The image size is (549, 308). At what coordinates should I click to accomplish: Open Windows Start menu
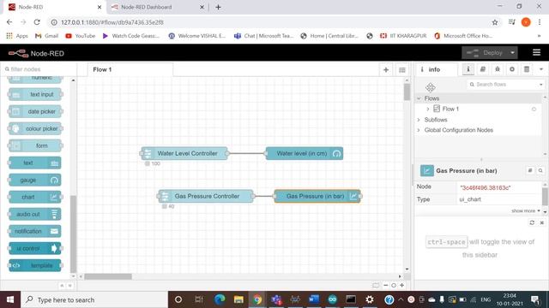[10, 299]
